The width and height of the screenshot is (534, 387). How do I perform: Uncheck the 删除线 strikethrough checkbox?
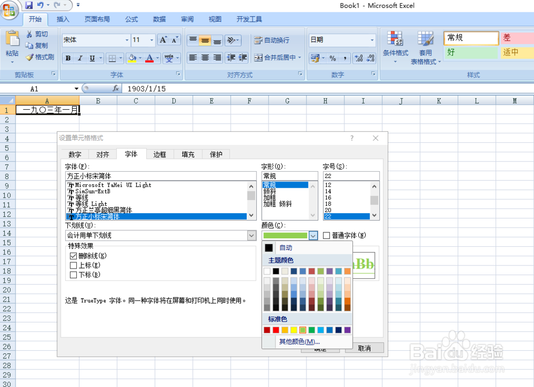(x=73, y=256)
